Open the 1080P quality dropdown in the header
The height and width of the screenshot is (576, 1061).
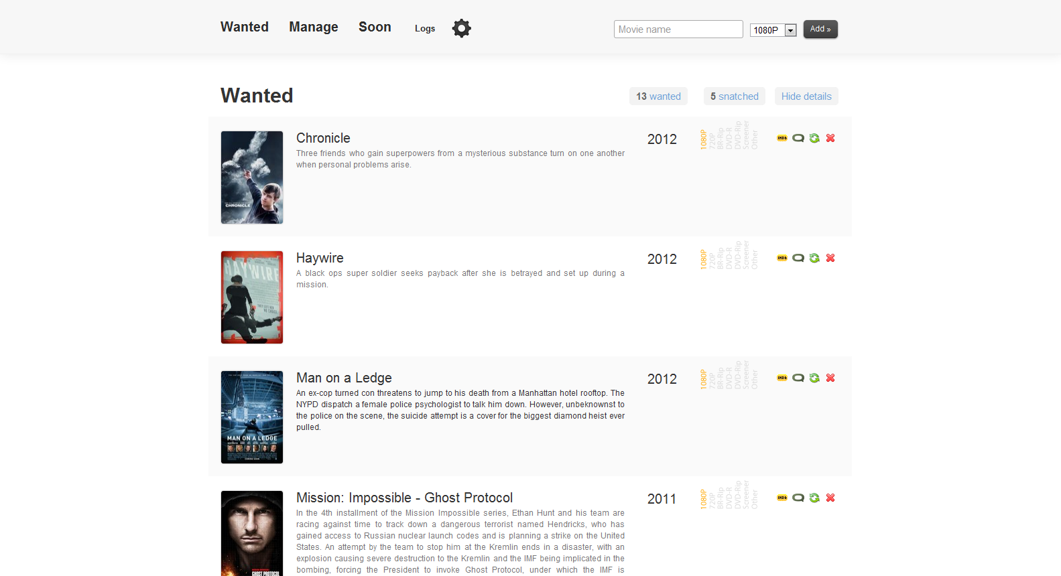773,30
